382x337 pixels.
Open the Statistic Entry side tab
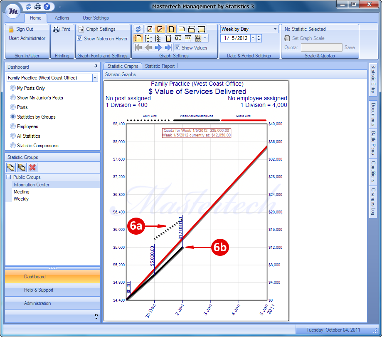pos(373,79)
